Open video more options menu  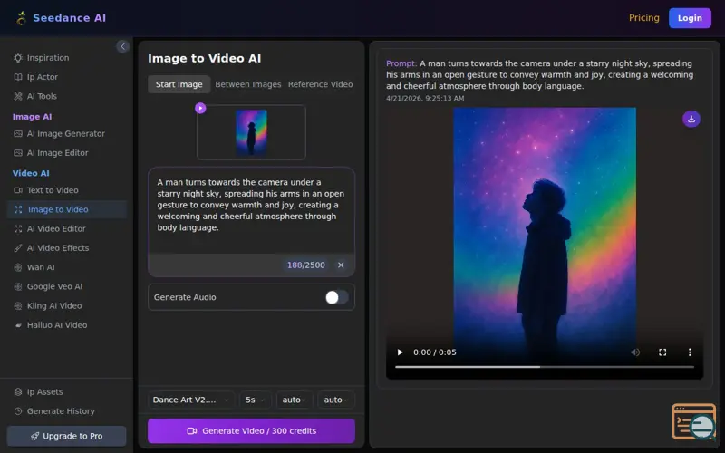click(x=690, y=352)
